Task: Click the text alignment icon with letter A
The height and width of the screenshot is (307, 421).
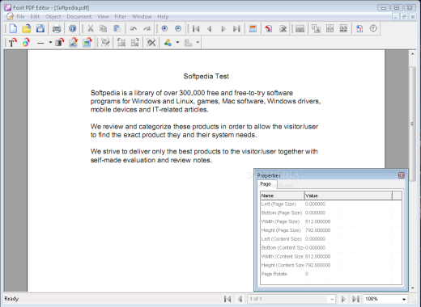Action: (x=316, y=28)
